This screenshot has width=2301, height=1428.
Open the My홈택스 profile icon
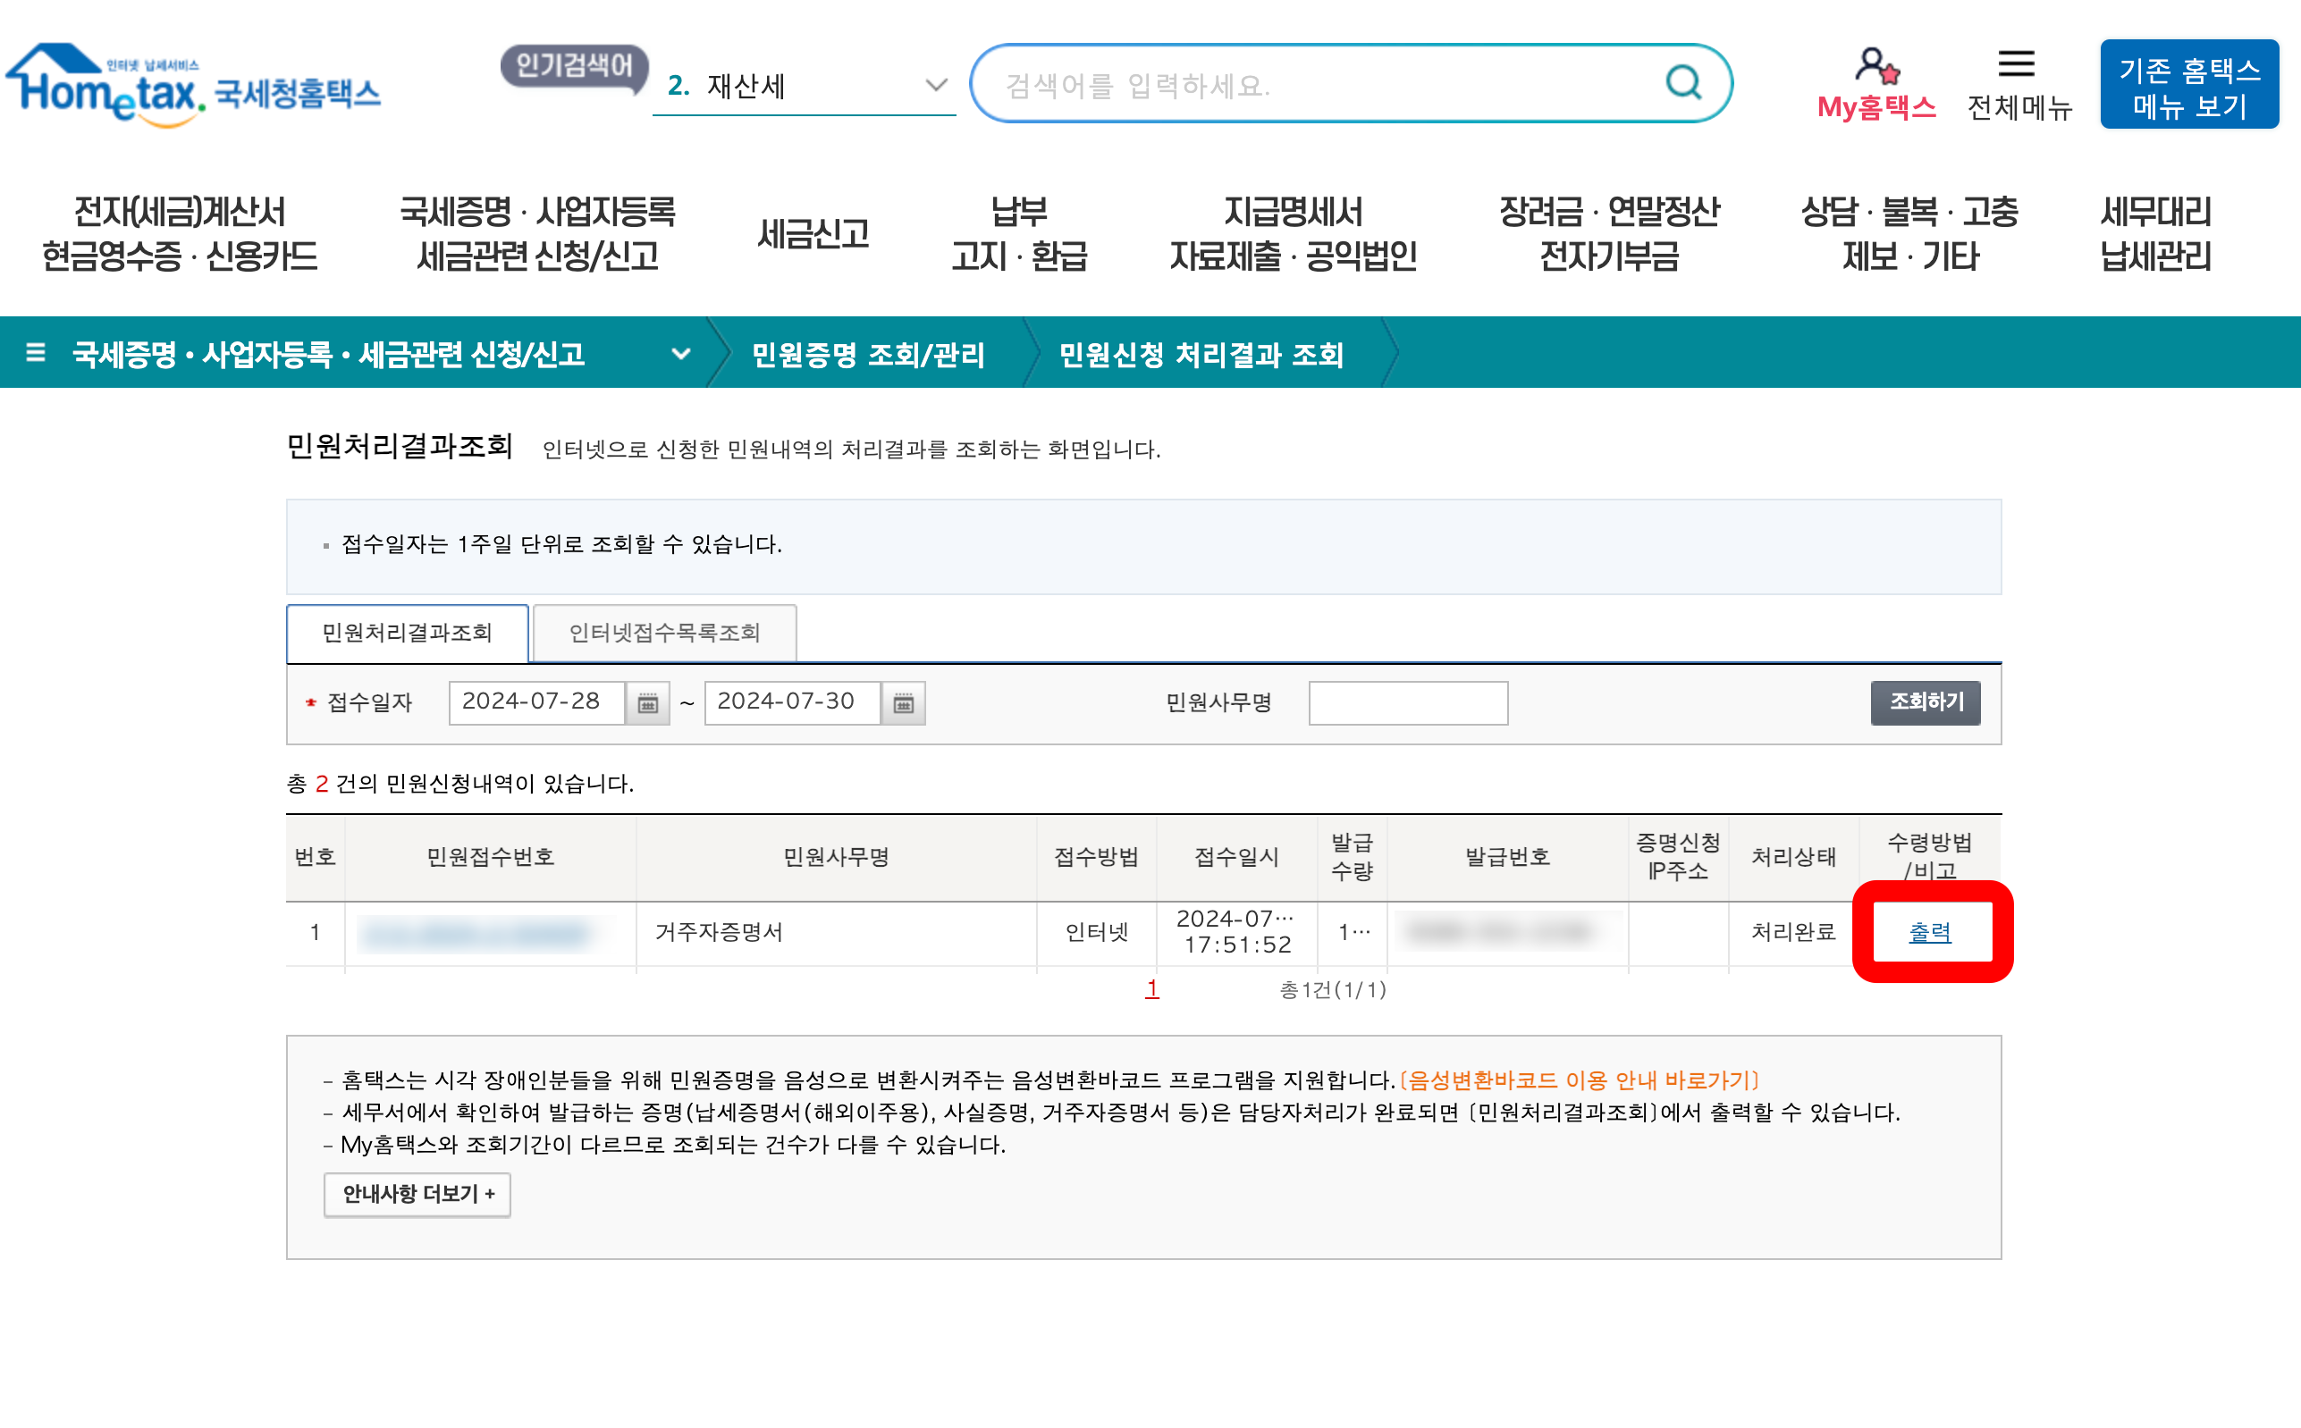[1874, 68]
